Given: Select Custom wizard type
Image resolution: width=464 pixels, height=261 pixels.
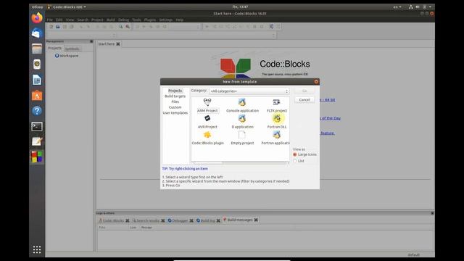Looking at the screenshot, I should (x=175, y=107).
